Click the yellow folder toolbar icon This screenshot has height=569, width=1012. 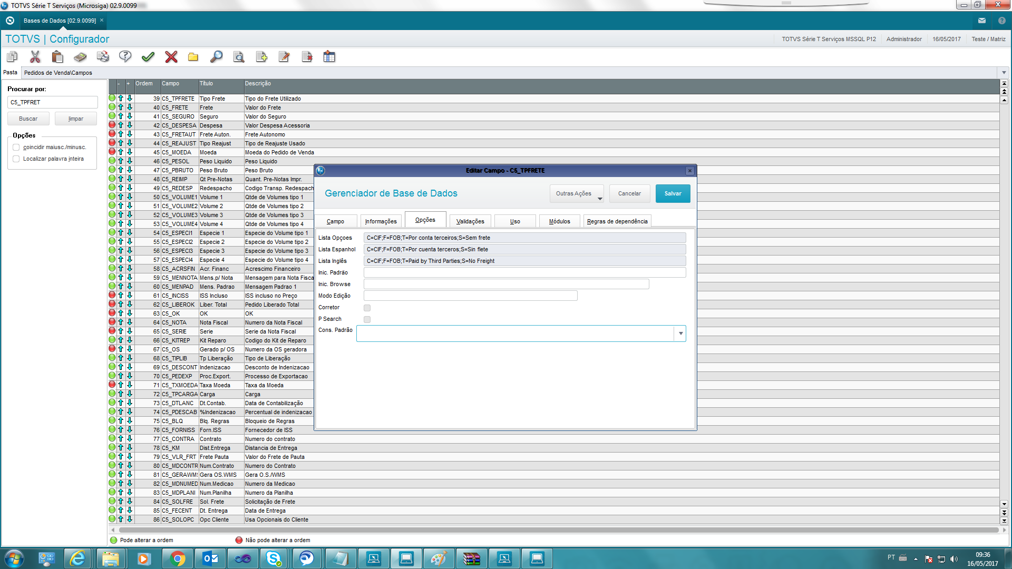(193, 57)
